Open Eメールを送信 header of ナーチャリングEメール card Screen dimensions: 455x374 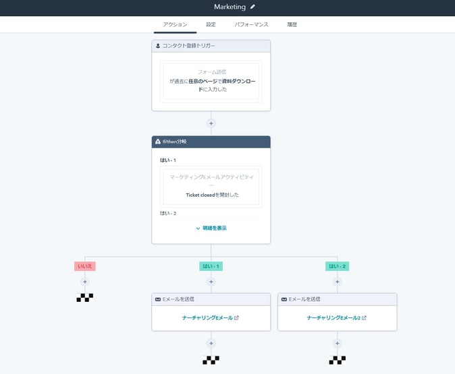click(211, 299)
